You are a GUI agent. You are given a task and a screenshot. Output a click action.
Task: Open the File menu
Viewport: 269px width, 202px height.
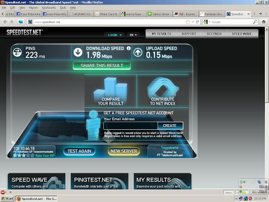point(4,8)
